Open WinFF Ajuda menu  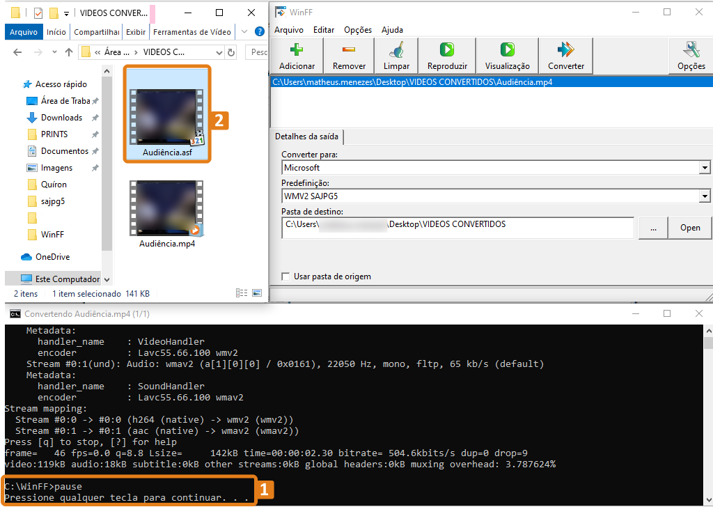tap(392, 29)
